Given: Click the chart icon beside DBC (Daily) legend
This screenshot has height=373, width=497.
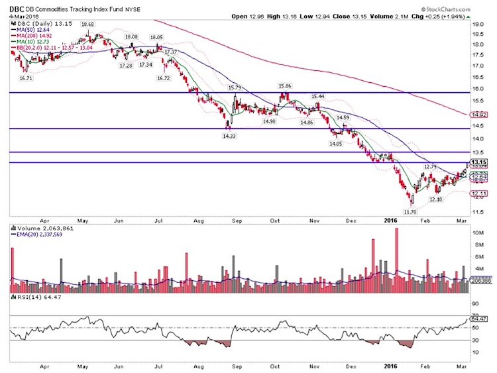Looking at the screenshot, I should (14, 23).
